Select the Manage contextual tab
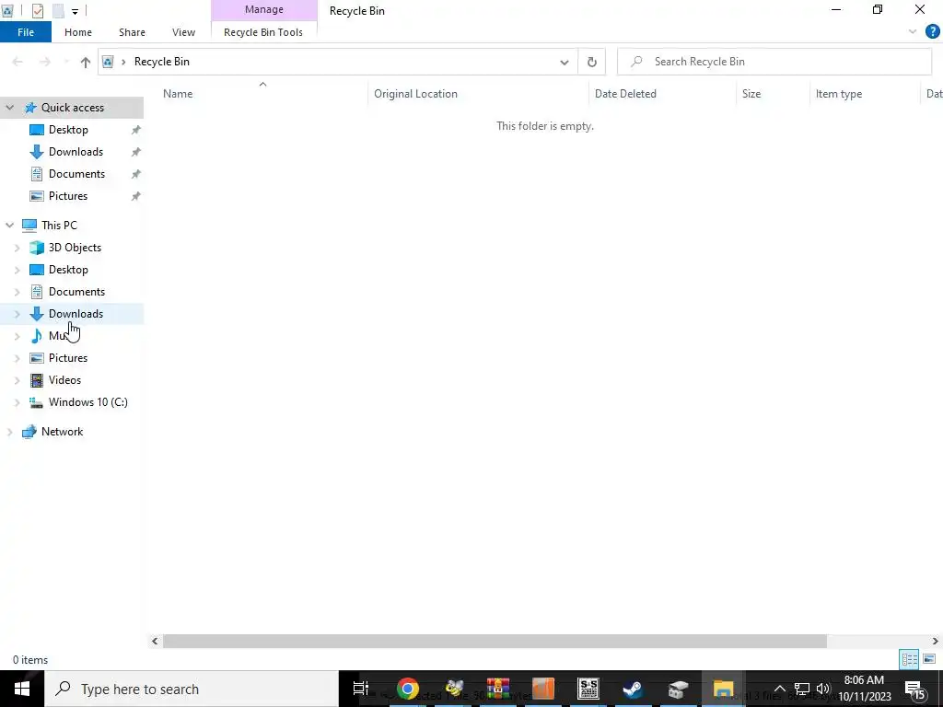The height and width of the screenshot is (707, 943). point(264,9)
